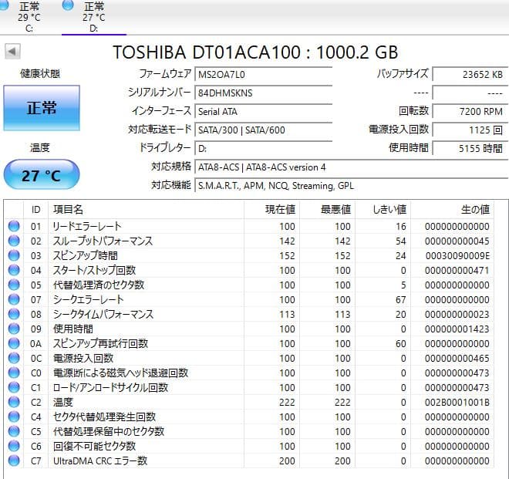
Task: Click the 現在値 column header
Action: click(271, 210)
